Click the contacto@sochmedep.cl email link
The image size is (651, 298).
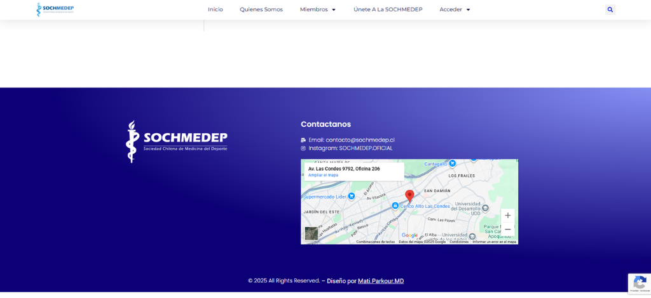[360, 140]
